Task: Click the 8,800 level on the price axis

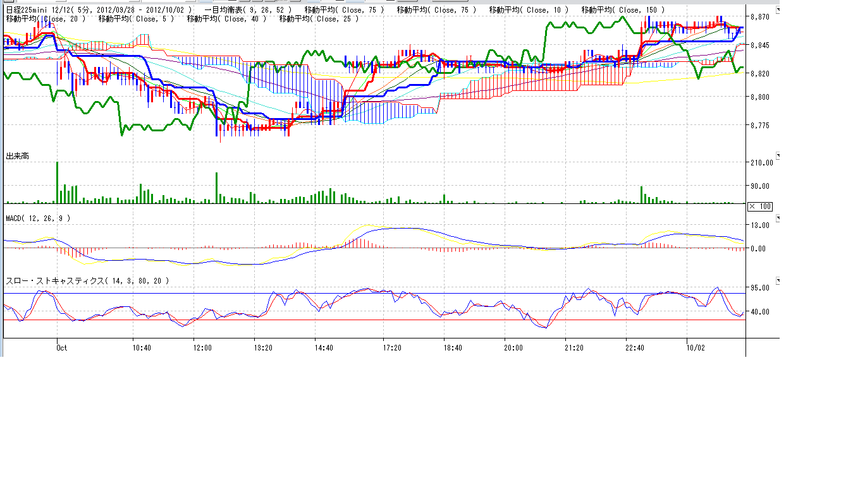Action: [759, 97]
